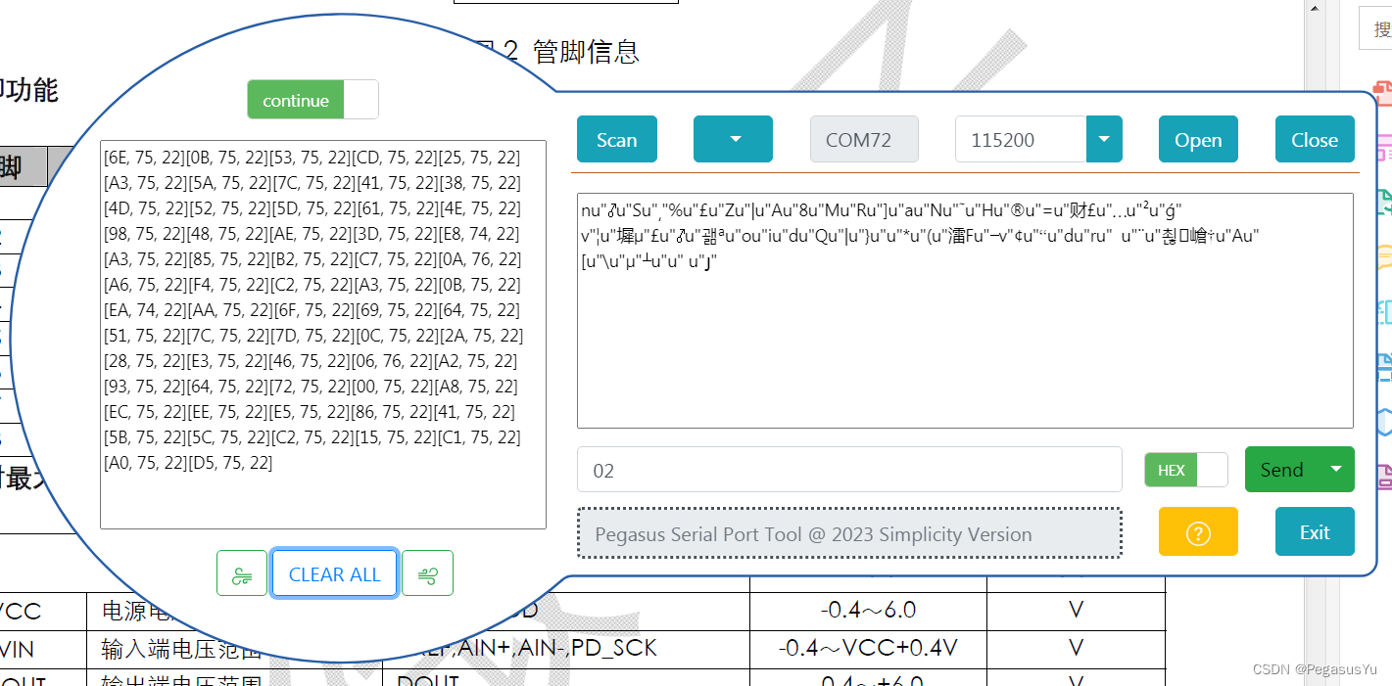Expand the 115200 baud rate dropdown
The width and height of the screenshot is (1392, 686).
coord(1104,139)
